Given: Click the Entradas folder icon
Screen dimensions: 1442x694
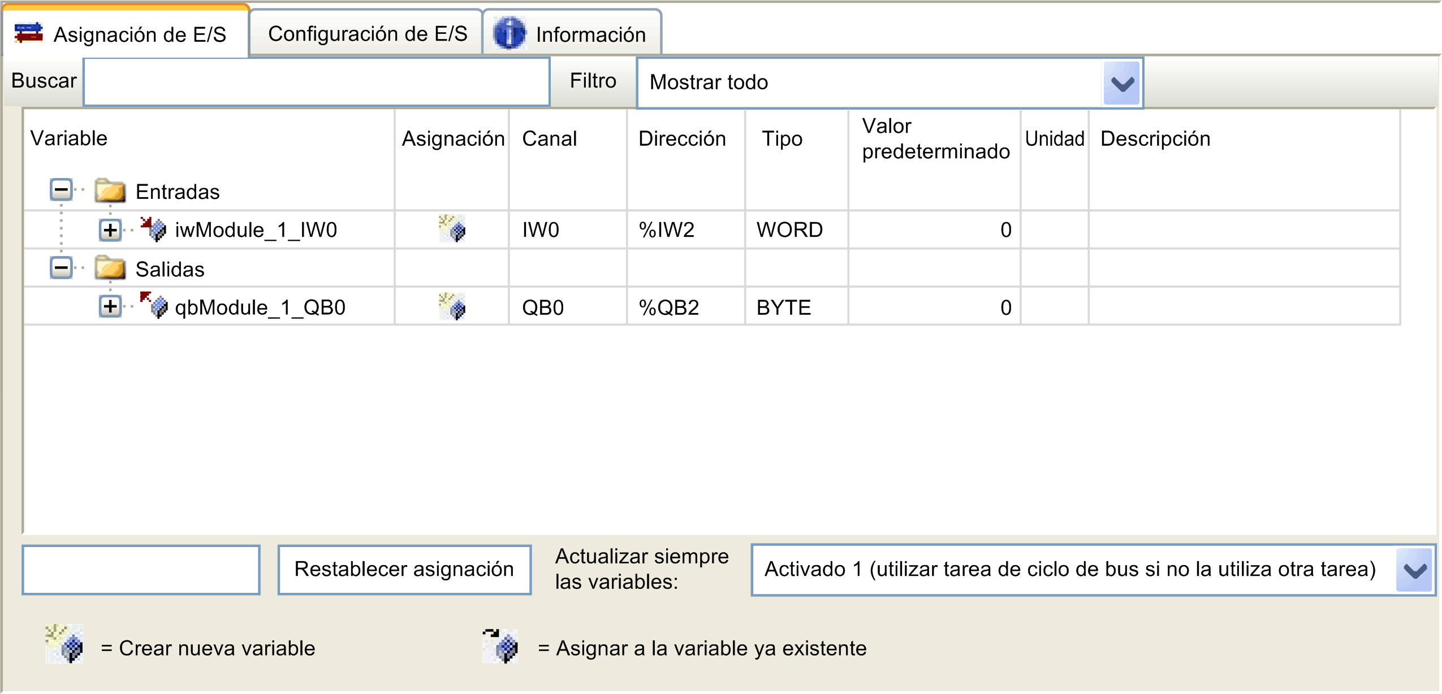Looking at the screenshot, I should [x=110, y=191].
